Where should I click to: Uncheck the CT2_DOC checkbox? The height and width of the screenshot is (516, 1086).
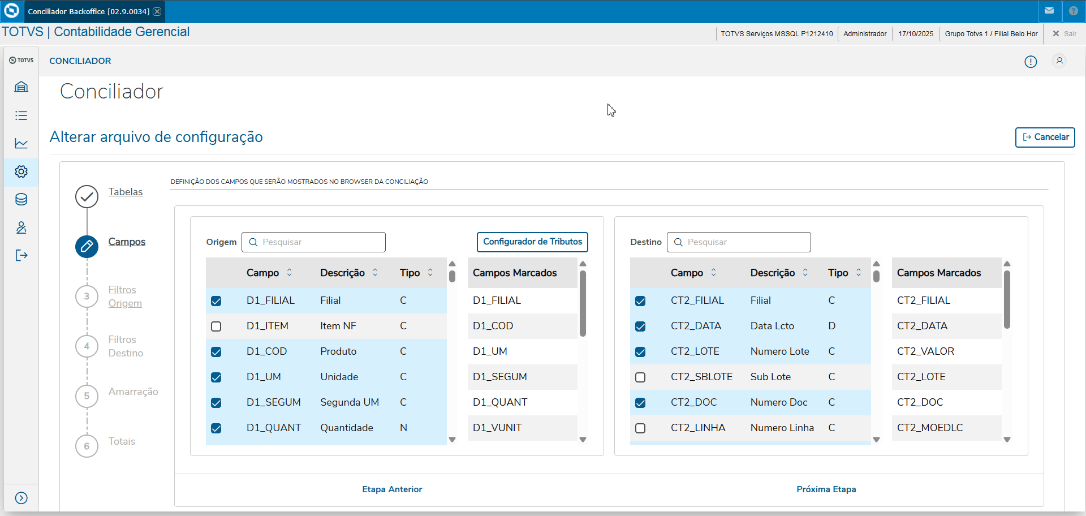[640, 403]
